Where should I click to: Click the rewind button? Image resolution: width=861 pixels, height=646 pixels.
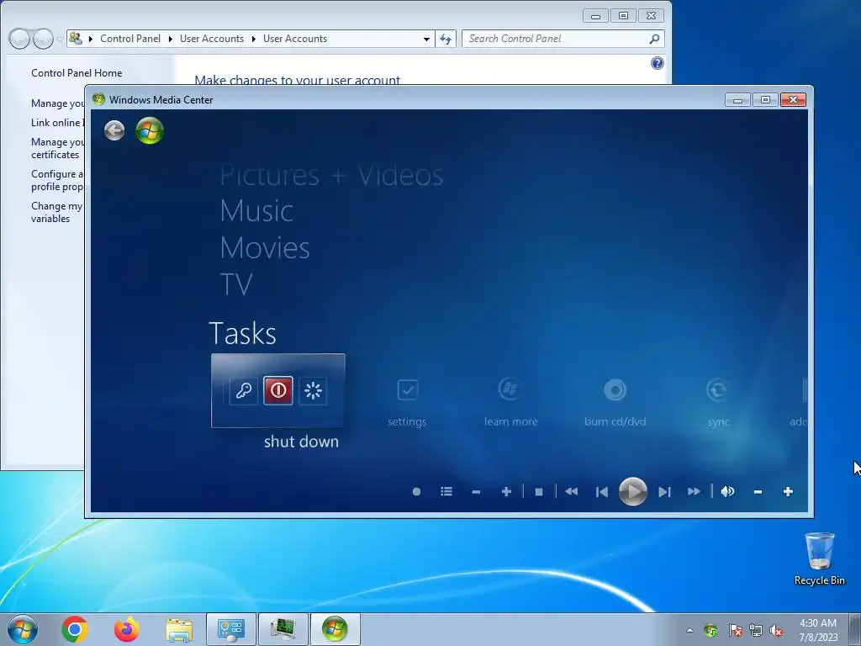click(571, 491)
